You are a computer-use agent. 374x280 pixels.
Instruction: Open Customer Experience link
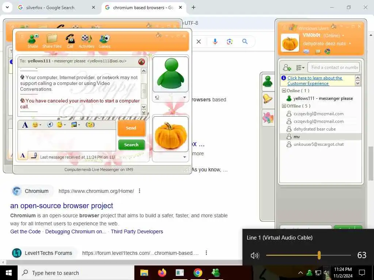tap(314, 81)
